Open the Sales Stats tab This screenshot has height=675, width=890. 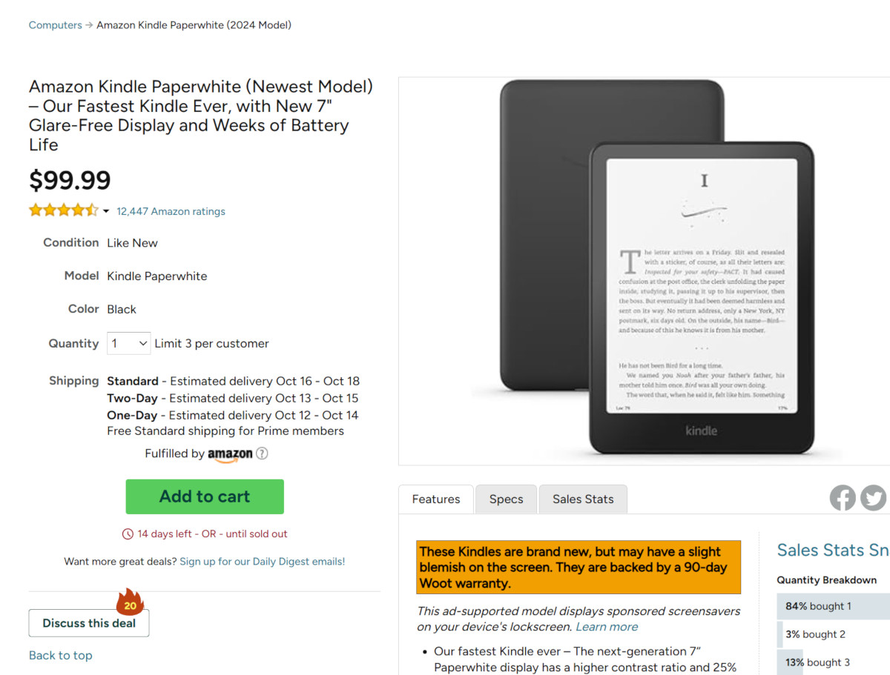click(583, 499)
